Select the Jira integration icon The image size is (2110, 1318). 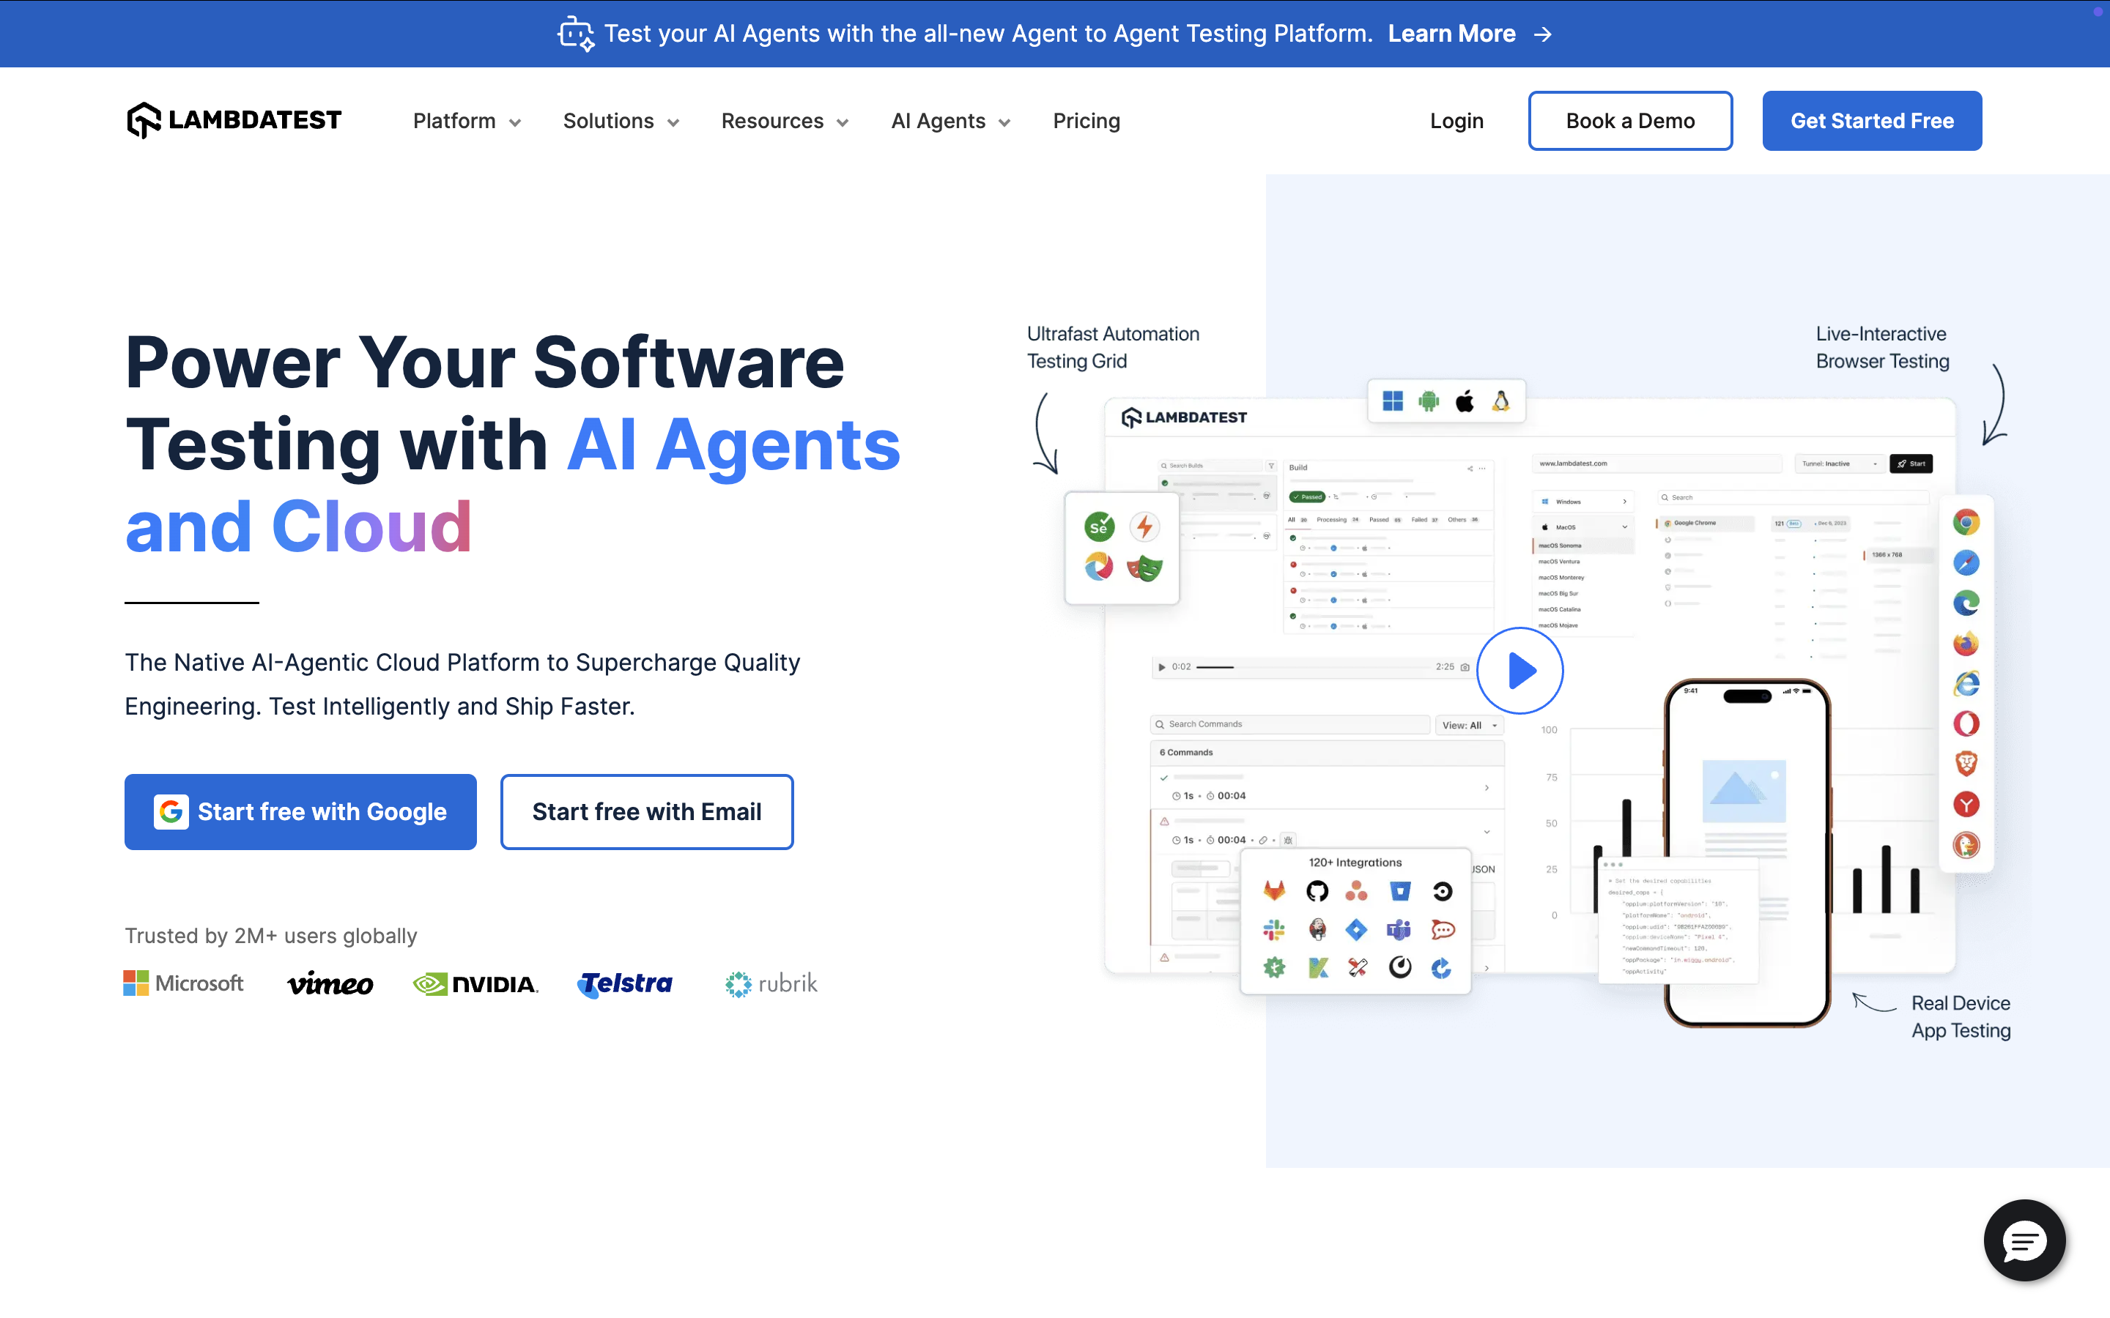click(x=1357, y=929)
